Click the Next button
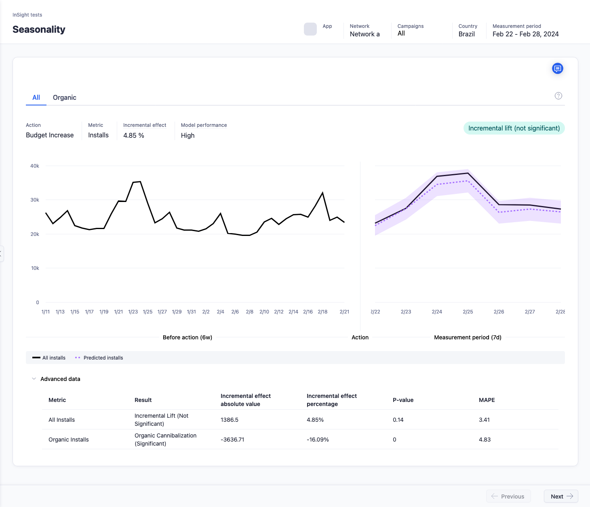The width and height of the screenshot is (590, 507). click(560, 496)
